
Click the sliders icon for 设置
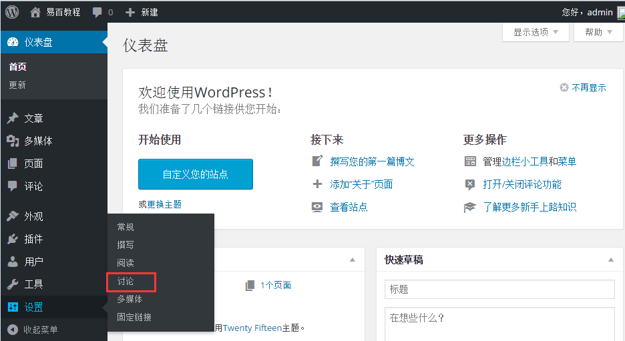coord(13,307)
